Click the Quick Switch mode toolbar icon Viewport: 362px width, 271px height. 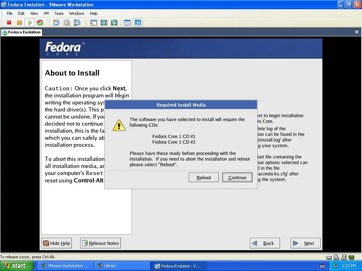(114, 23)
